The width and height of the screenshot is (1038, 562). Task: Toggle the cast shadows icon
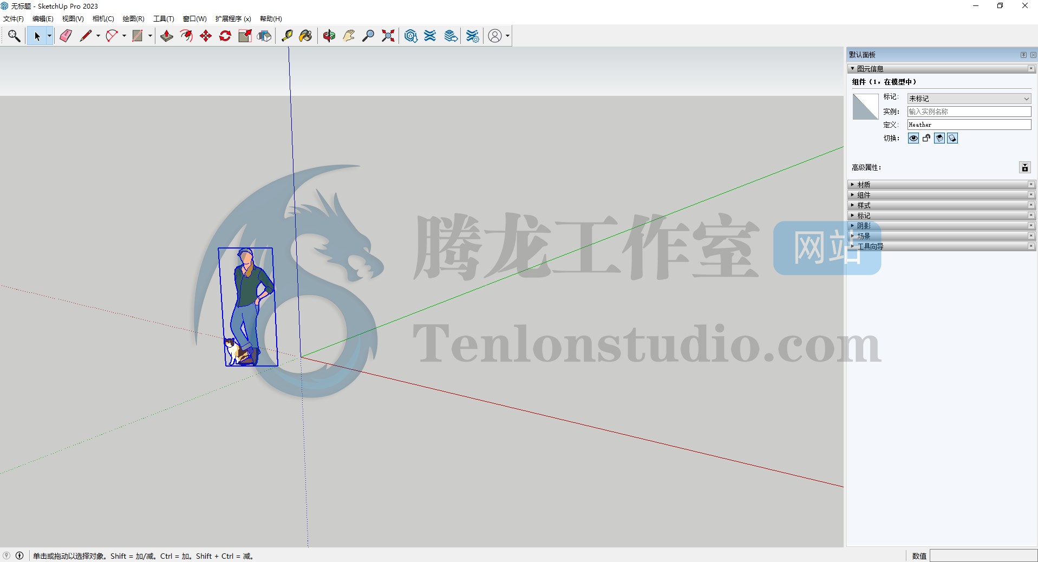click(952, 138)
